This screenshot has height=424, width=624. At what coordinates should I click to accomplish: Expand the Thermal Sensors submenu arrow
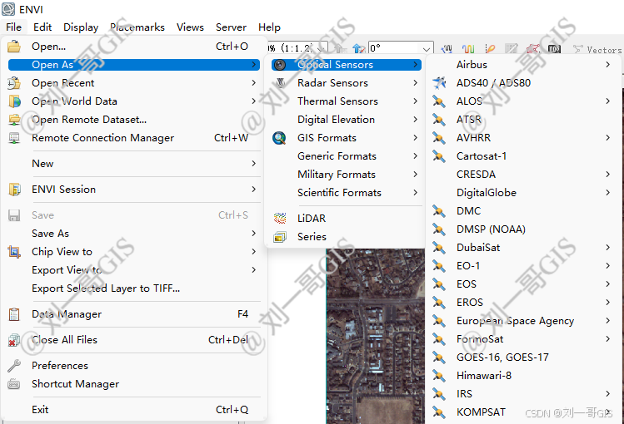tap(415, 101)
